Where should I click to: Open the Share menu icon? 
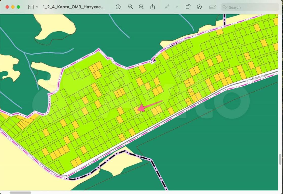click(153, 7)
